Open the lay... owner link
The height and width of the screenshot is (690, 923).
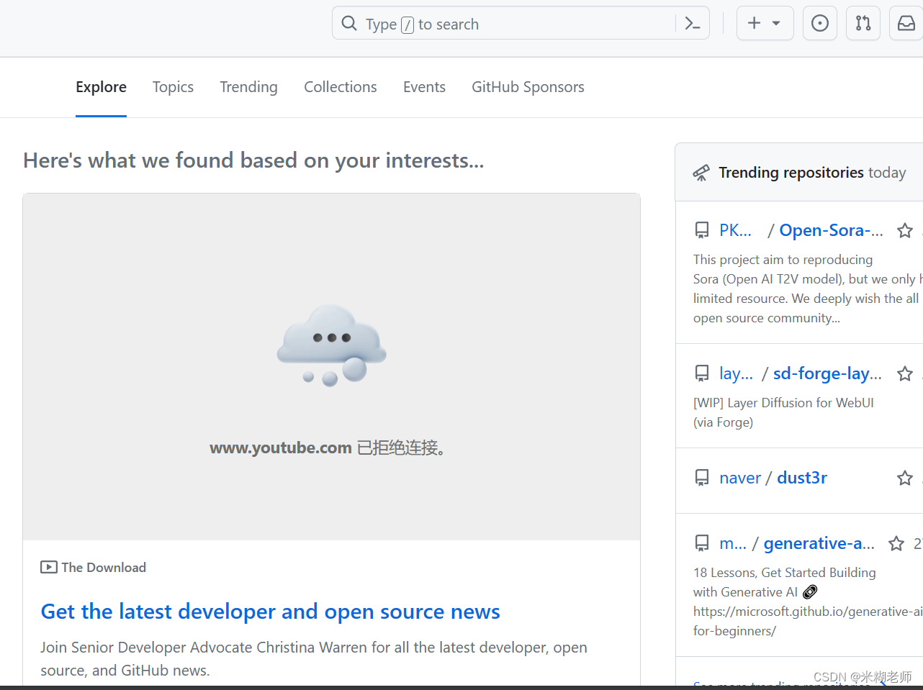point(736,373)
